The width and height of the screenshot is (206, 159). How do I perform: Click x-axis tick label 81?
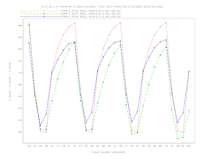(183, 146)
